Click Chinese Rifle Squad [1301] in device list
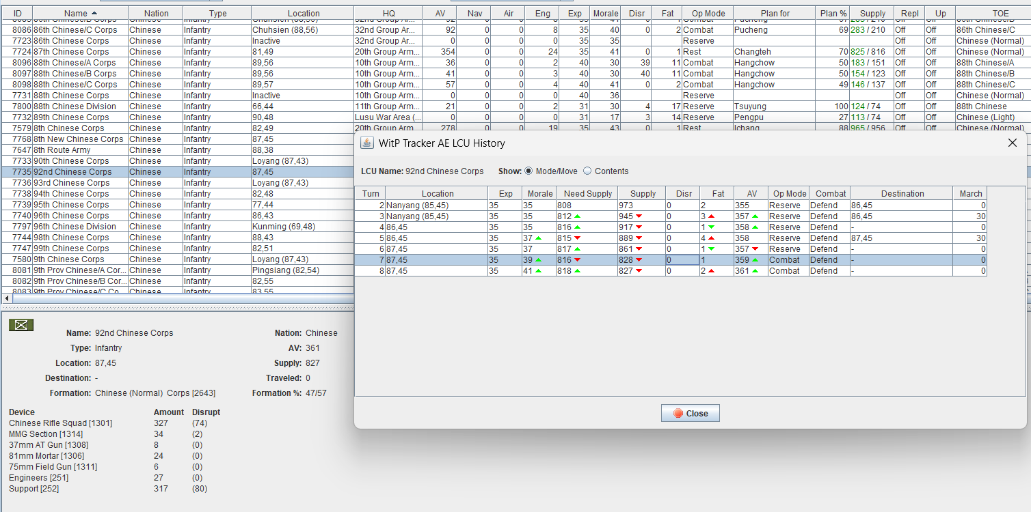Screen dimensions: 1031x512 click(60, 423)
